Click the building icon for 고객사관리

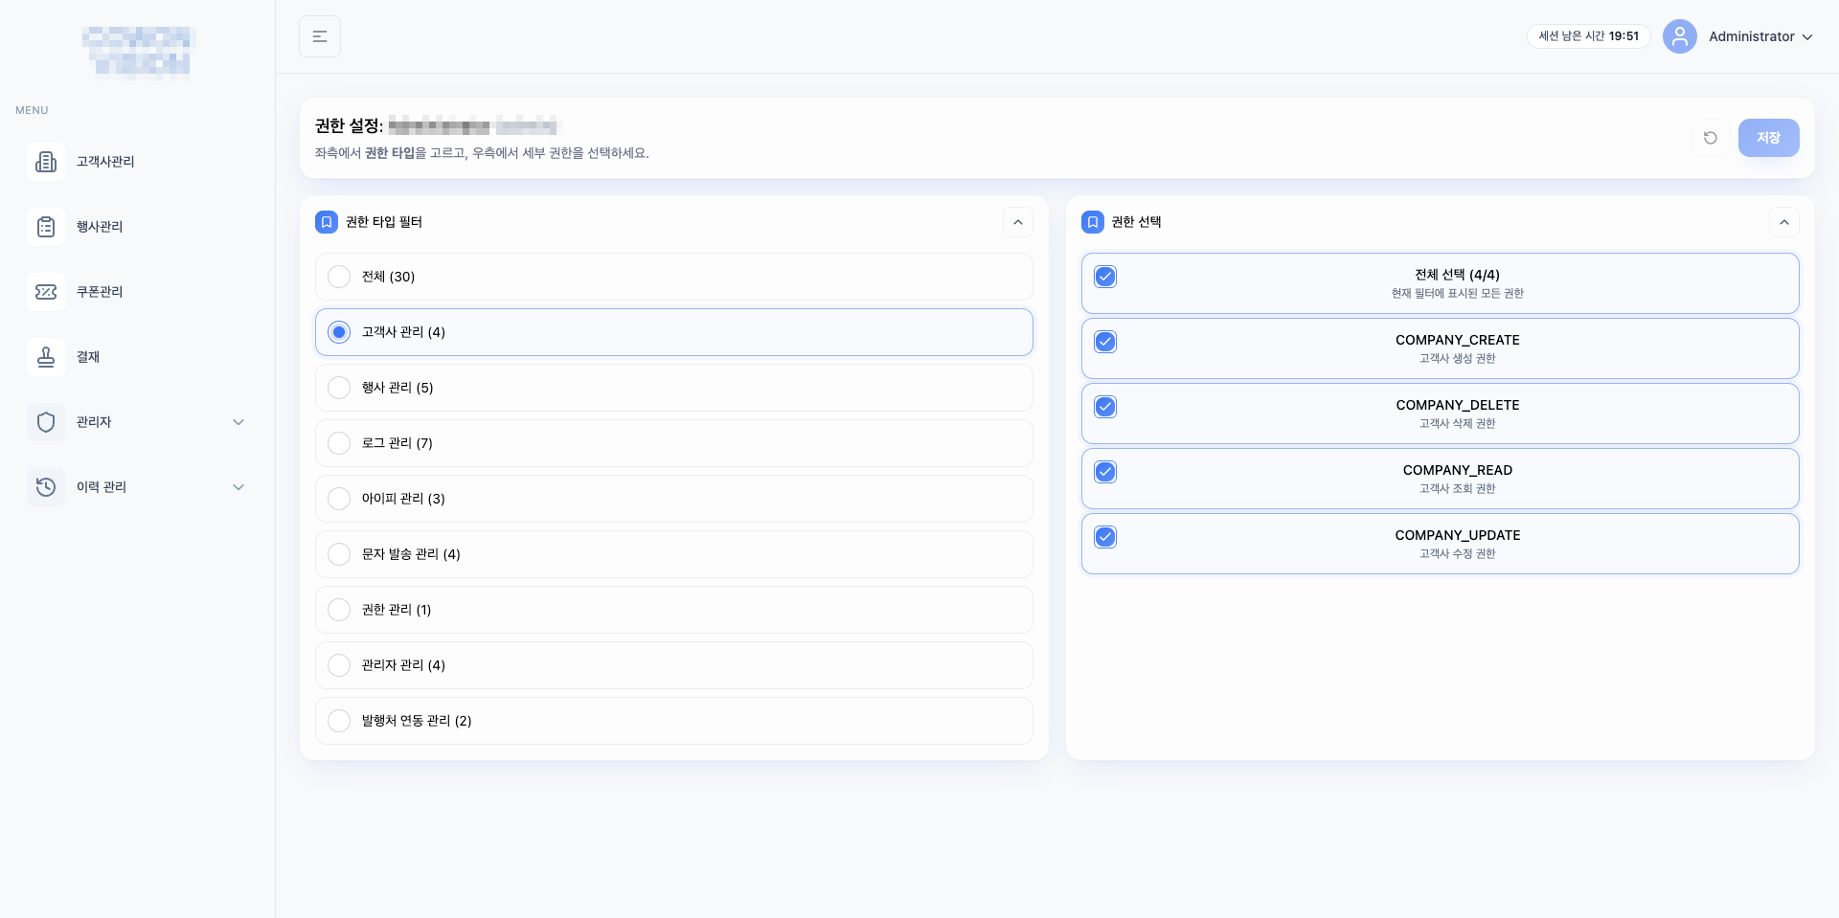46,162
